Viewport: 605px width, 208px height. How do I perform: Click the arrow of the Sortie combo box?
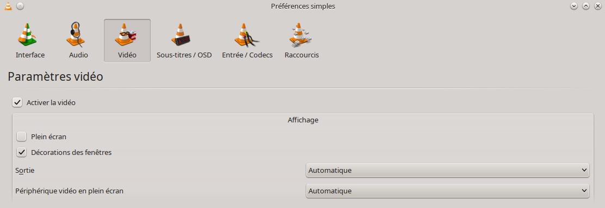click(584, 170)
